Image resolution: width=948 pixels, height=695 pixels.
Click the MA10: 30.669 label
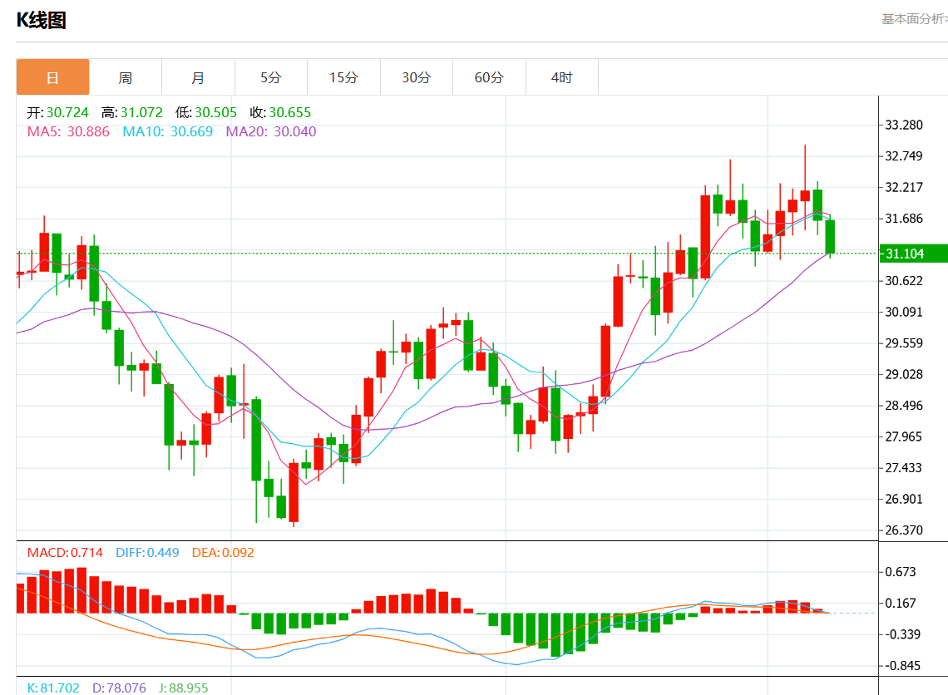point(167,131)
